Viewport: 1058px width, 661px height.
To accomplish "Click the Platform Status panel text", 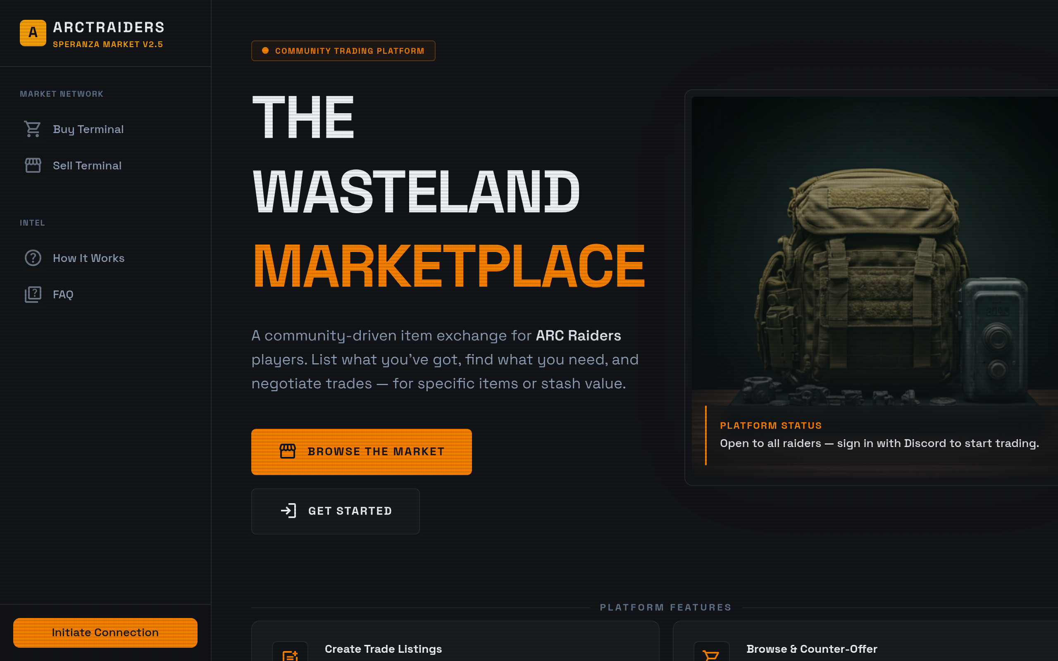I will pyautogui.click(x=879, y=437).
